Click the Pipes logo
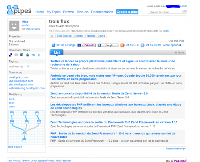The image size is (200, 162). [19, 10]
